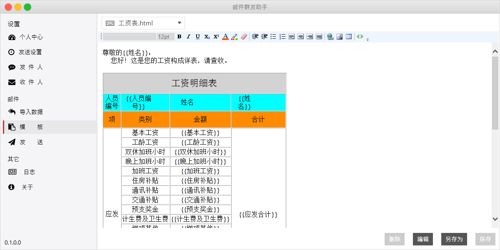Expand the toolbar overflow arrow
The width and height of the screenshot is (500, 250).
[x=367, y=39]
